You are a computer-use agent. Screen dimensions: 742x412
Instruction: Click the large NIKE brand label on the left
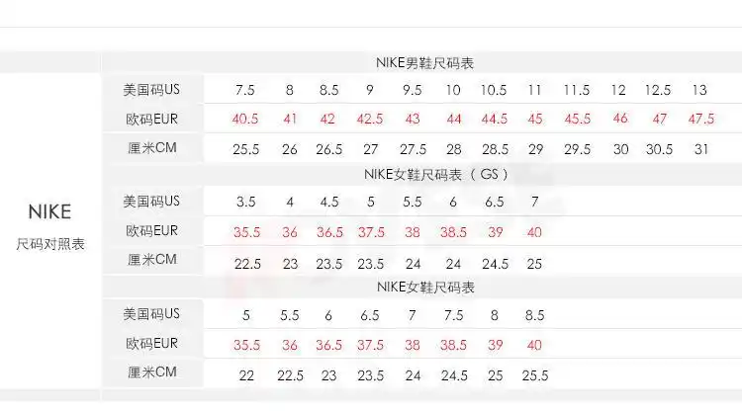(49, 211)
